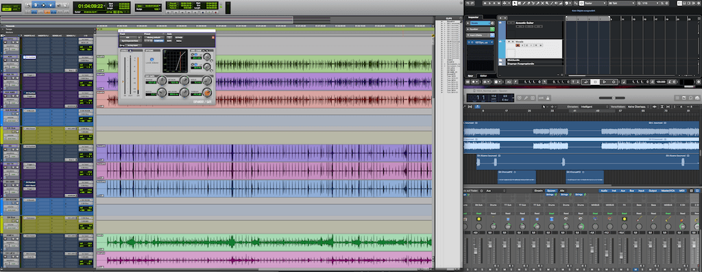Click the RELEASE knob in Expander/Gate
The height and width of the screenshot is (272, 702).
(x=184, y=92)
